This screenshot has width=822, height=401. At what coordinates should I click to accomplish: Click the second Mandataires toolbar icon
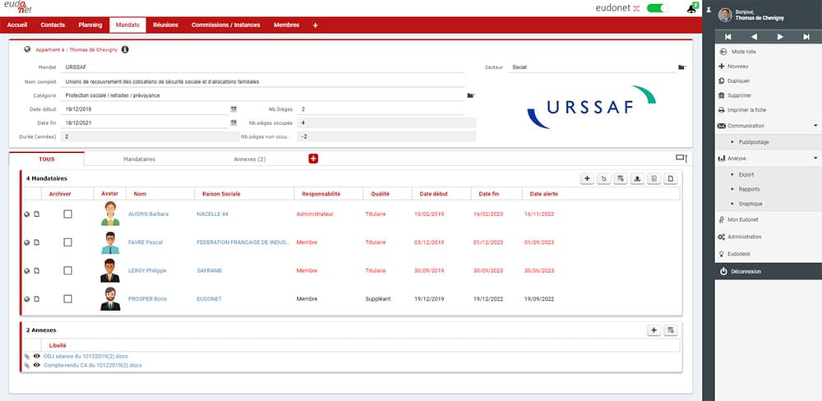coord(604,179)
